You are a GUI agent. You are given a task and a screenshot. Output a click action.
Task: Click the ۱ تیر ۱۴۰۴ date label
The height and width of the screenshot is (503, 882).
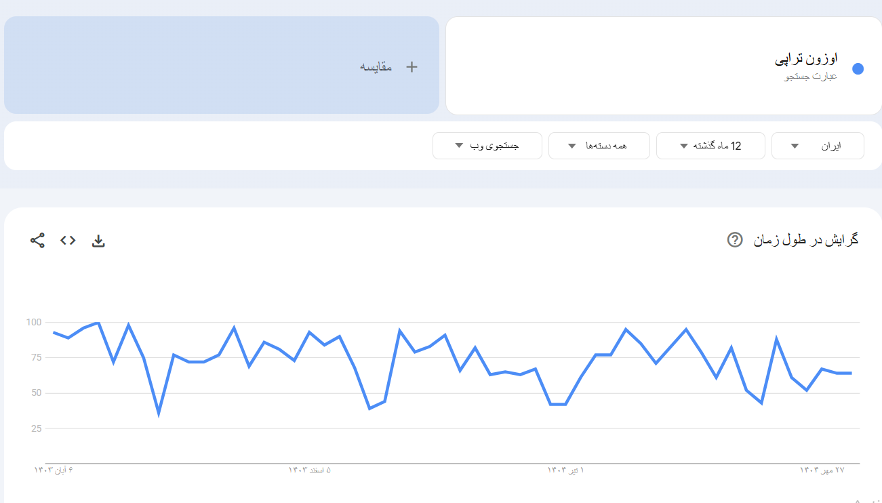(x=565, y=470)
